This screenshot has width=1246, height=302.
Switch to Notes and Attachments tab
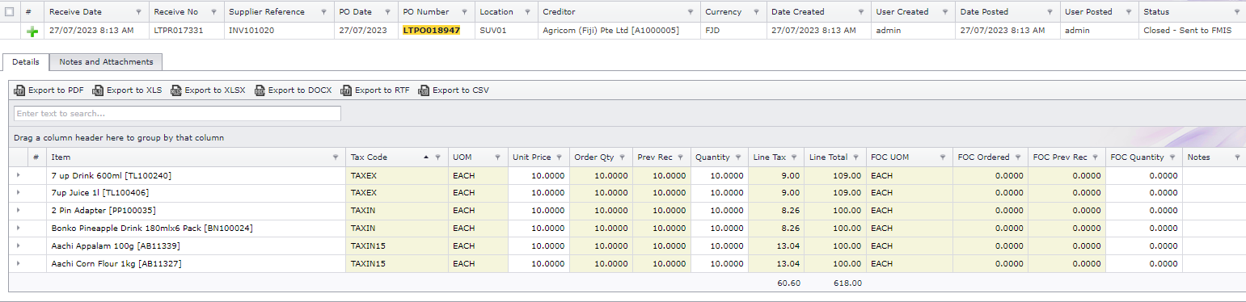tap(106, 61)
